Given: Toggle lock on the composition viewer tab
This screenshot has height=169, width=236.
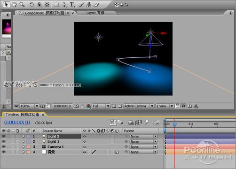Looking at the screenshot, I should tap(21, 13).
